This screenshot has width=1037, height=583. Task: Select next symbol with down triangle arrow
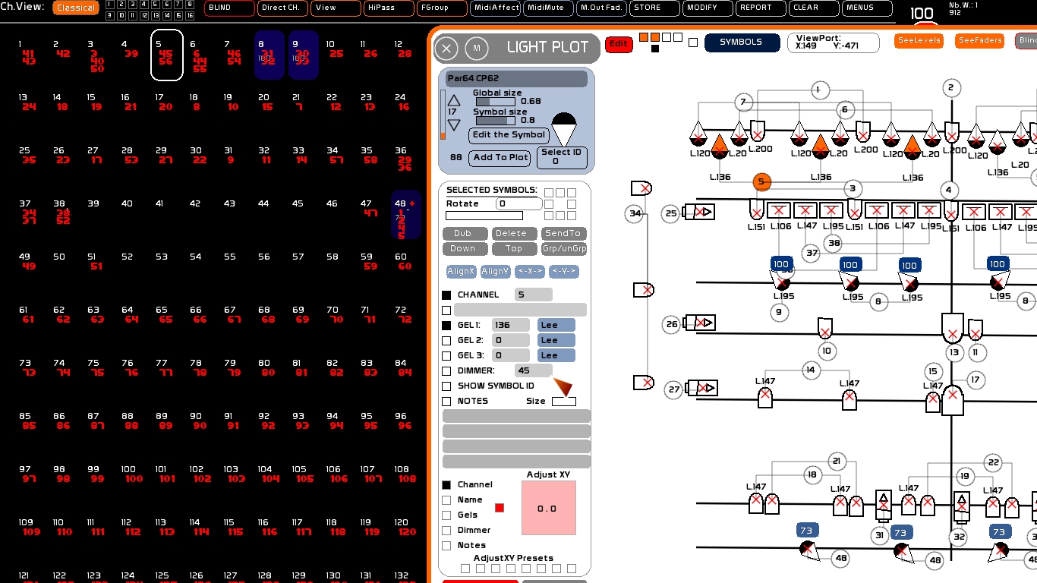tap(454, 125)
